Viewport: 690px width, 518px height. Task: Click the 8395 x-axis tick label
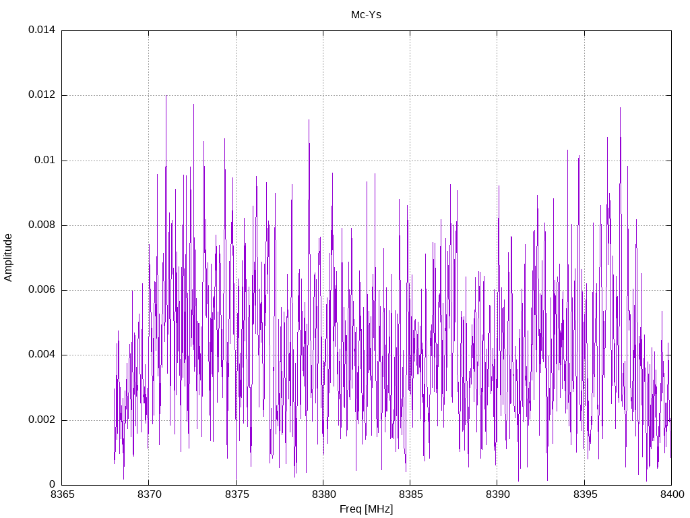585,494
